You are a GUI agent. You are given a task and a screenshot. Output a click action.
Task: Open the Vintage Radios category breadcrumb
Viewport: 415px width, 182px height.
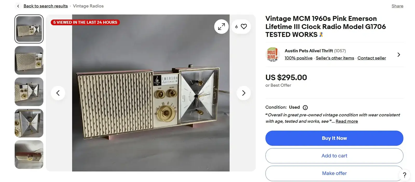(88, 6)
